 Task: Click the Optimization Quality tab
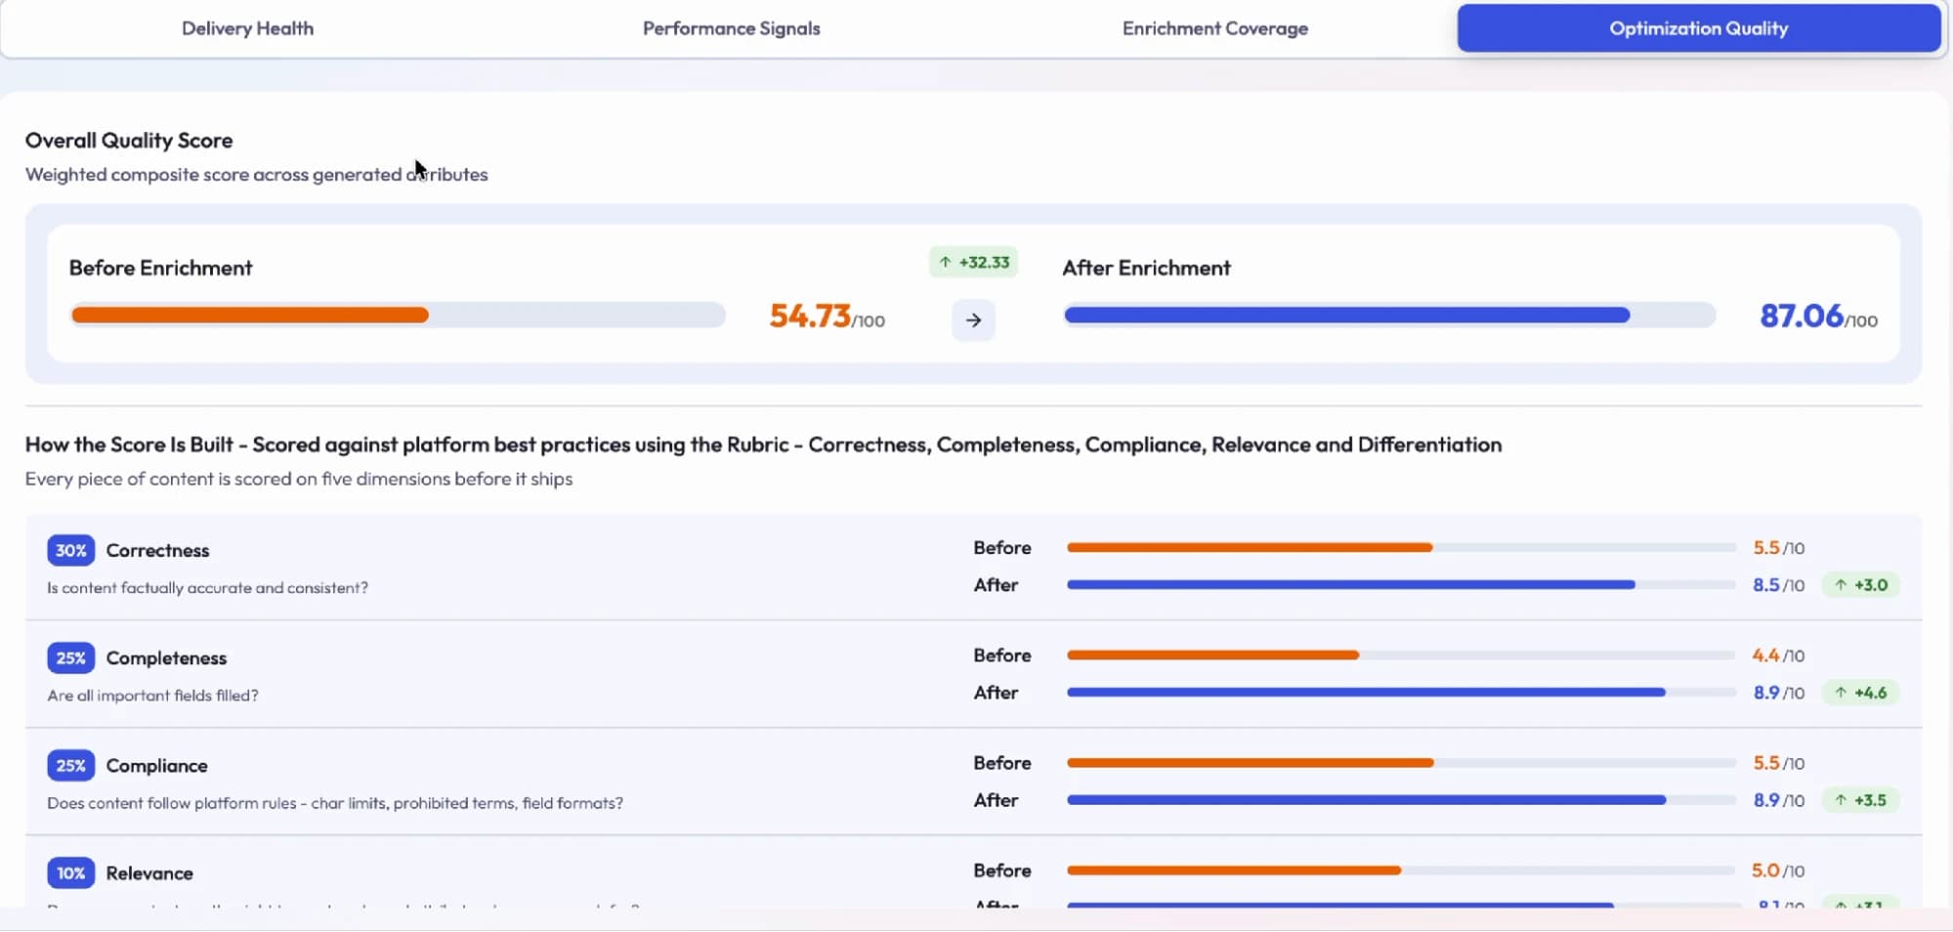point(1699,28)
